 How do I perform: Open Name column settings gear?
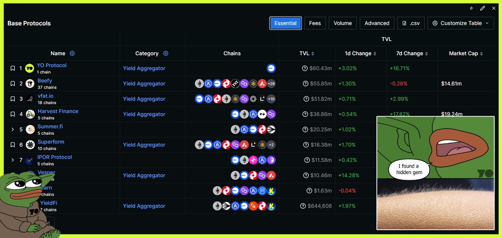[x=72, y=53]
